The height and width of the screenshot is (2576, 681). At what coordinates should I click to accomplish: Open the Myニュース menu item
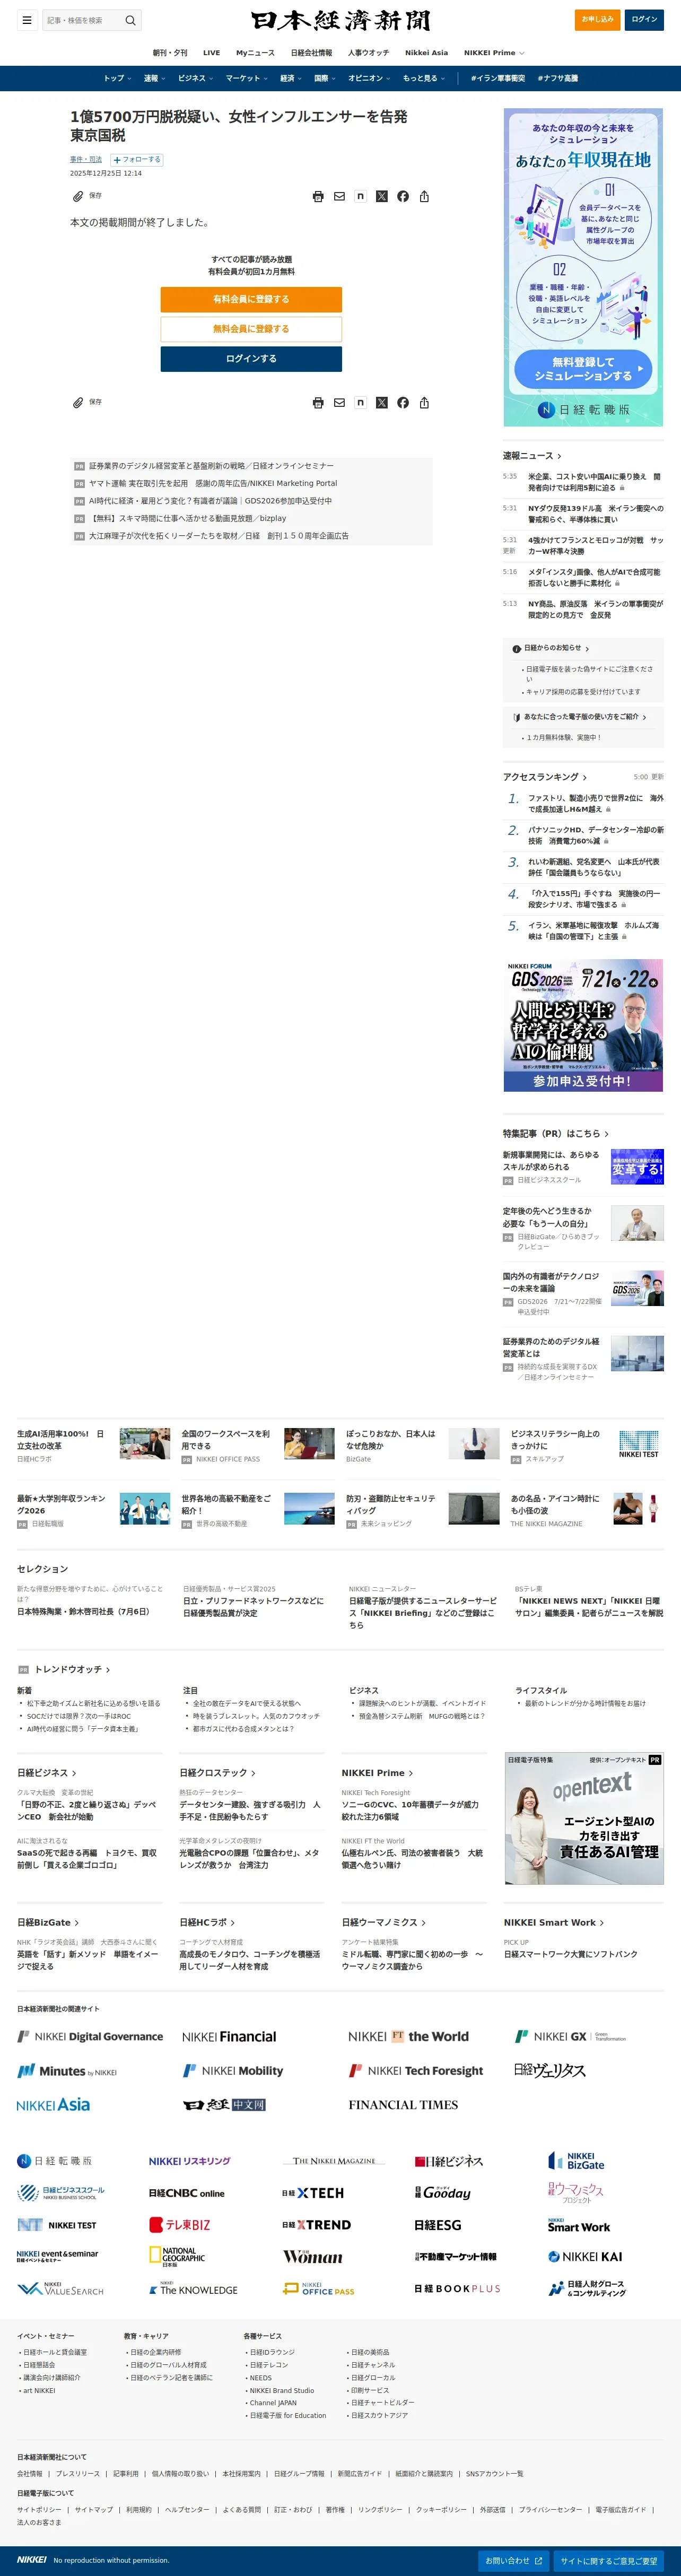[x=255, y=53]
